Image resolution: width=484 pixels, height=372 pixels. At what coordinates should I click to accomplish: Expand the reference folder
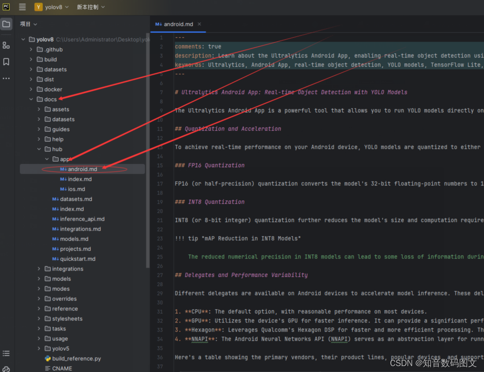(x=39, y=309)
